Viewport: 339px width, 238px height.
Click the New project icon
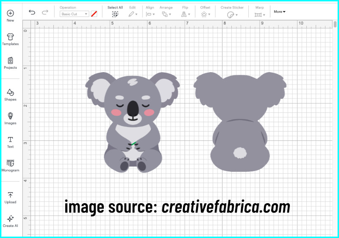(10, 13)
